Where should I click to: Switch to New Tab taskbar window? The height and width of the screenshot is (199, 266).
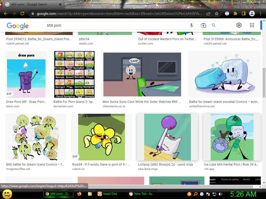pos(142,194)
